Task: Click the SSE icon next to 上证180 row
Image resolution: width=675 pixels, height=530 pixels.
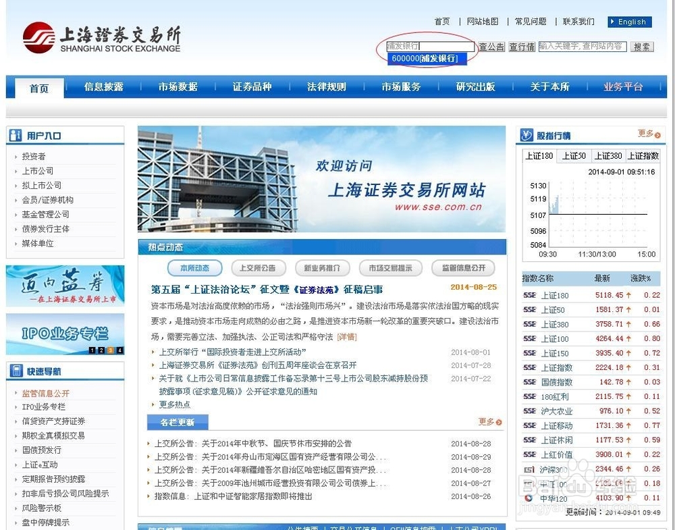Action: [529, 295]
